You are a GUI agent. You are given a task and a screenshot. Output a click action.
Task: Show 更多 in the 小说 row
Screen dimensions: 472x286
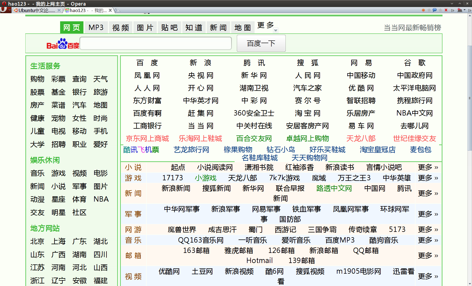click(428, 167)
